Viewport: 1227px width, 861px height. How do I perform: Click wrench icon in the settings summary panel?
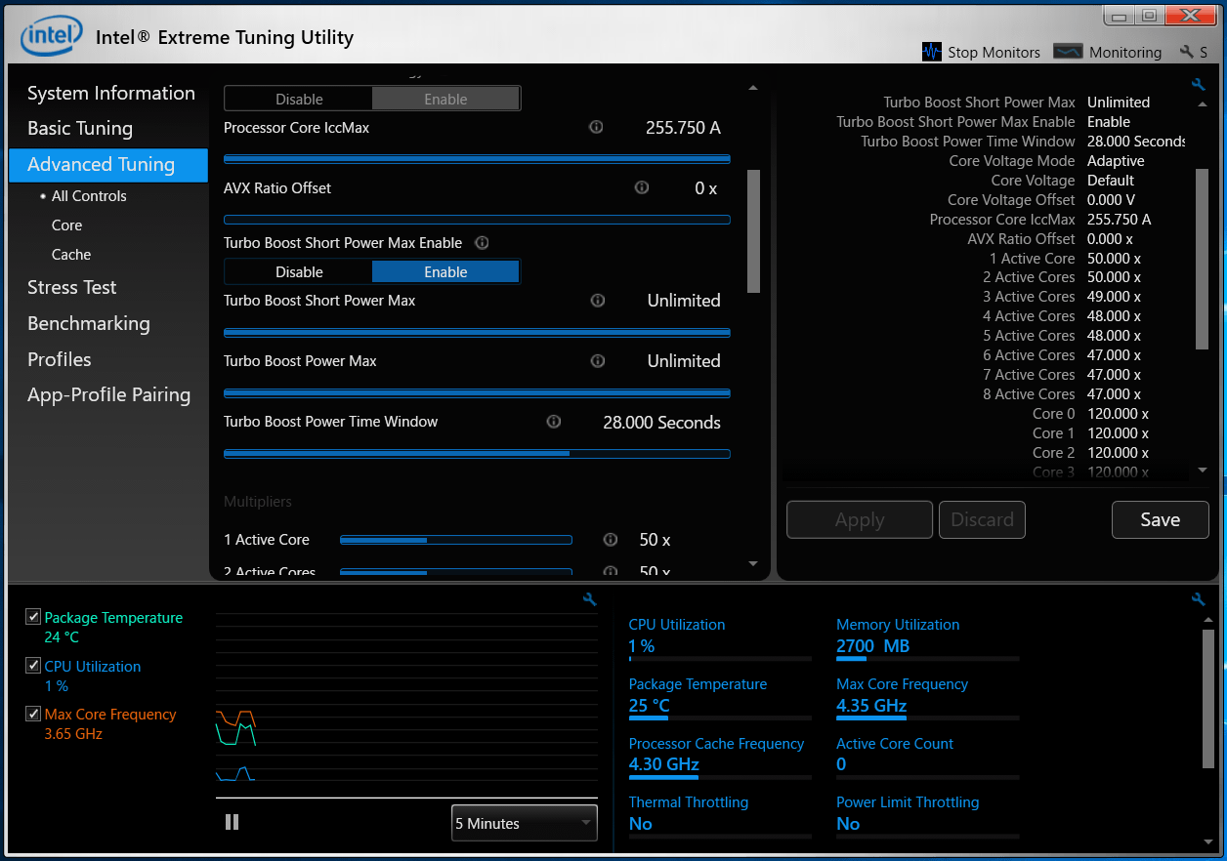pos(1199,85)
